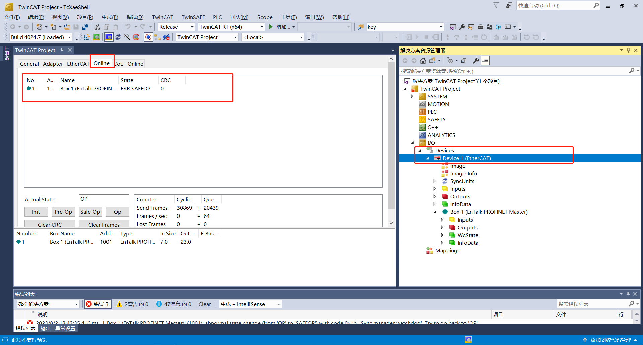Click the Open File folder icon
This screenshot has height=345, width=643.
tap(67, 27)
